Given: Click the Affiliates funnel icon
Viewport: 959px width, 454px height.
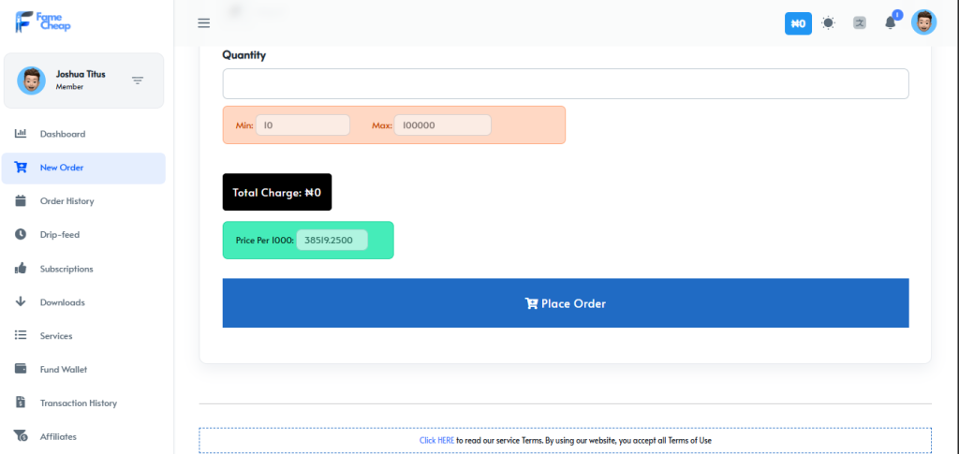Looking at the screenshot, I should click(21, 435).
